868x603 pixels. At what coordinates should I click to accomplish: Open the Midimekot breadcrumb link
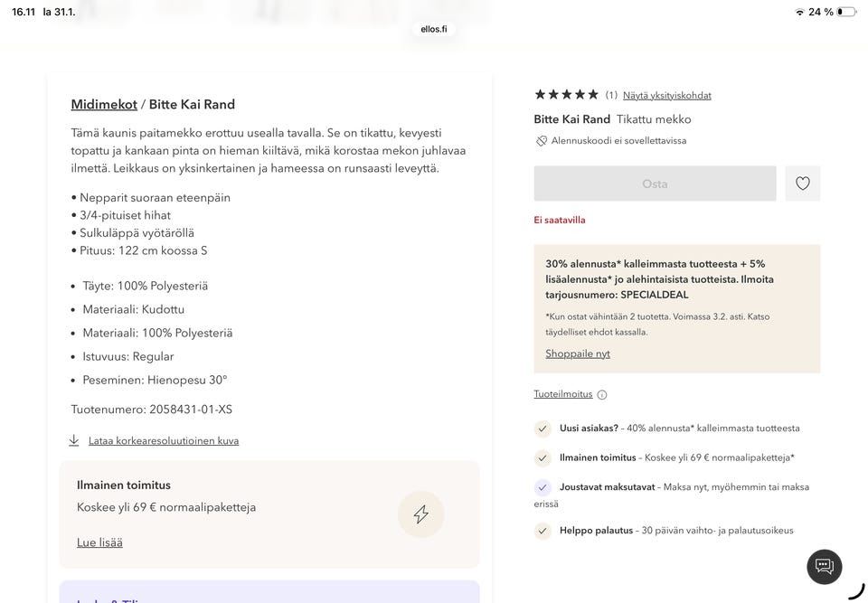click(x=103, y=104)
